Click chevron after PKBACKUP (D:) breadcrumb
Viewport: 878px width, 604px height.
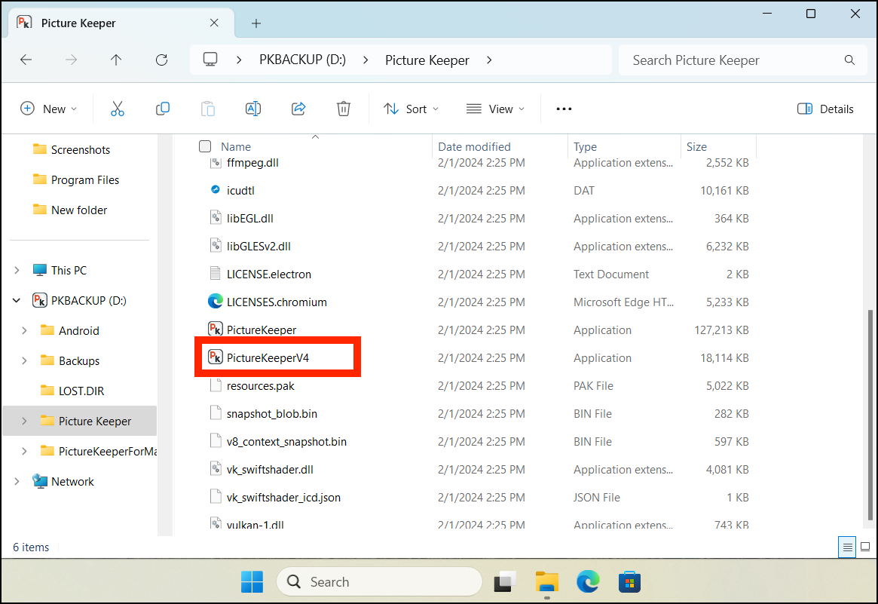365,60
